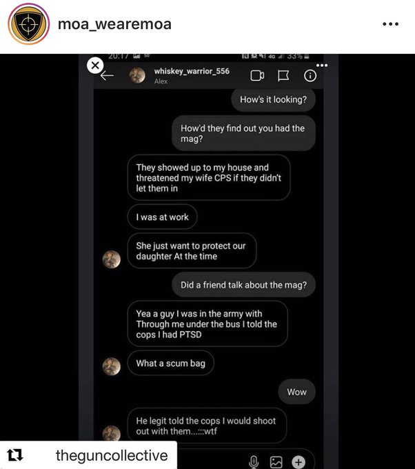Select the "What a scum bag" message

pos(171,363)
